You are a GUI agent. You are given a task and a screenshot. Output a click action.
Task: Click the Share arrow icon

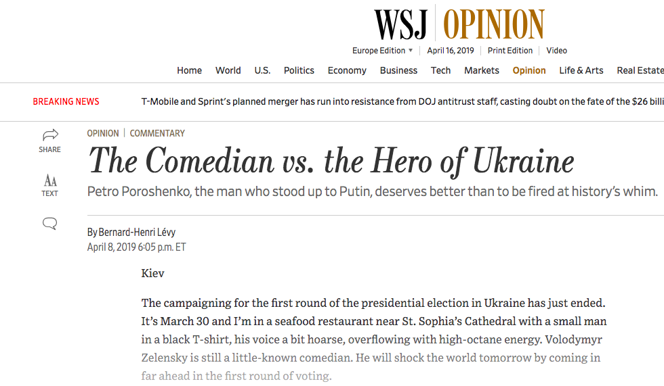[50, 135]
